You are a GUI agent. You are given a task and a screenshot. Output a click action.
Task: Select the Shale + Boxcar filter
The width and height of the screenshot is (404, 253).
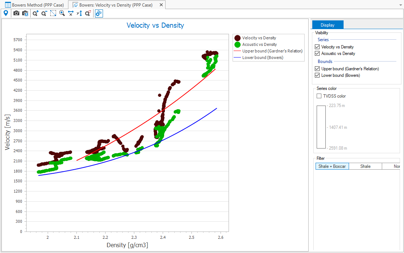tap(332, 166)
